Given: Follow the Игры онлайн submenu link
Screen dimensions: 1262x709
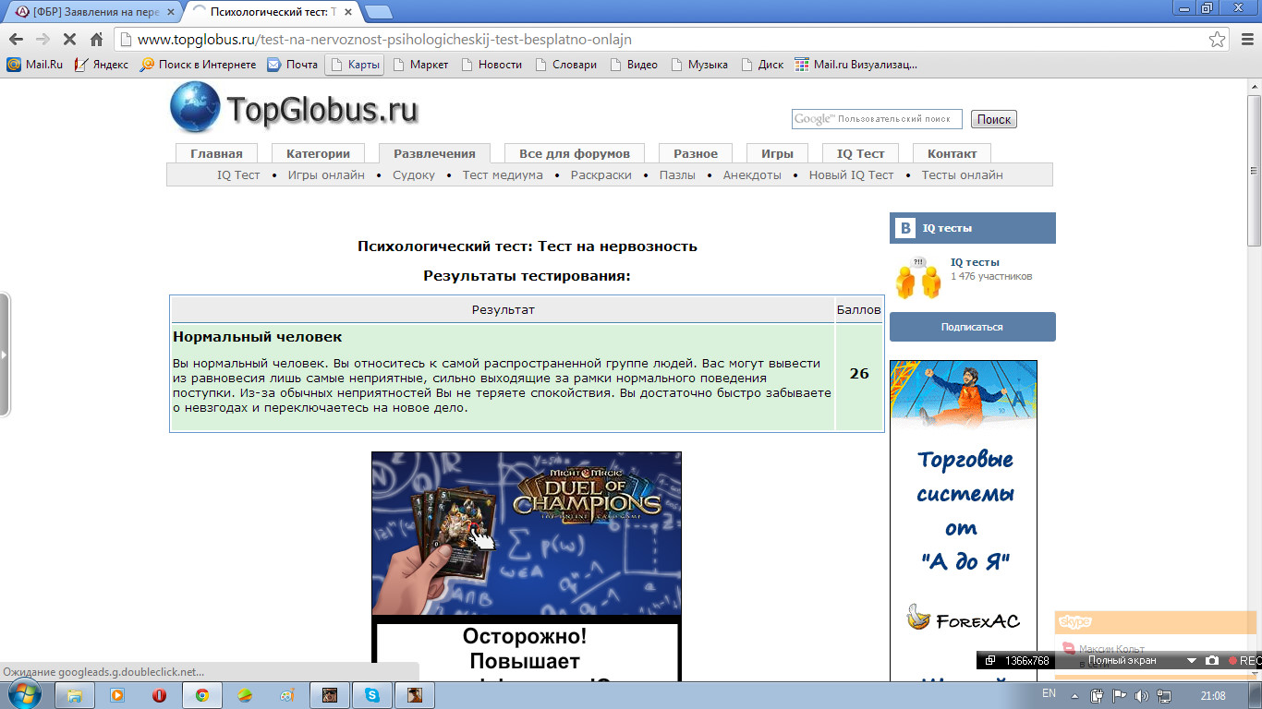Looking at the screenshot, I should click(326, 174).
